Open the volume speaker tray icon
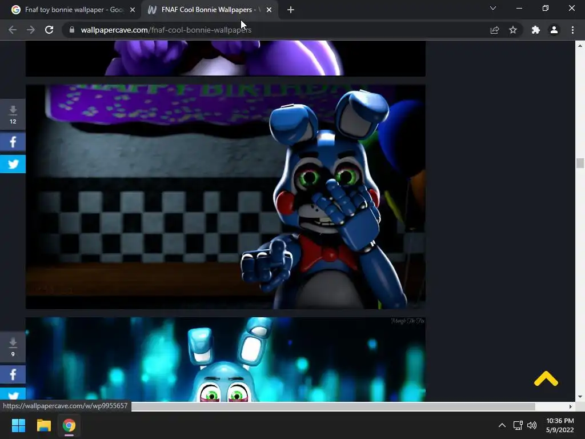 pyautogui.click(x=532, y=425)
